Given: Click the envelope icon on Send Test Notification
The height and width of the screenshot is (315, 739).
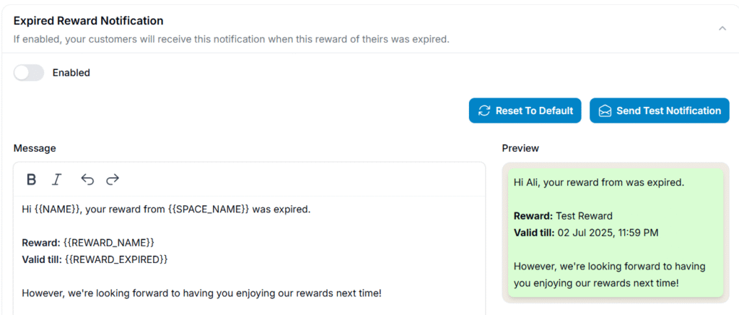Looking at the screenshot, I should 605,111.
